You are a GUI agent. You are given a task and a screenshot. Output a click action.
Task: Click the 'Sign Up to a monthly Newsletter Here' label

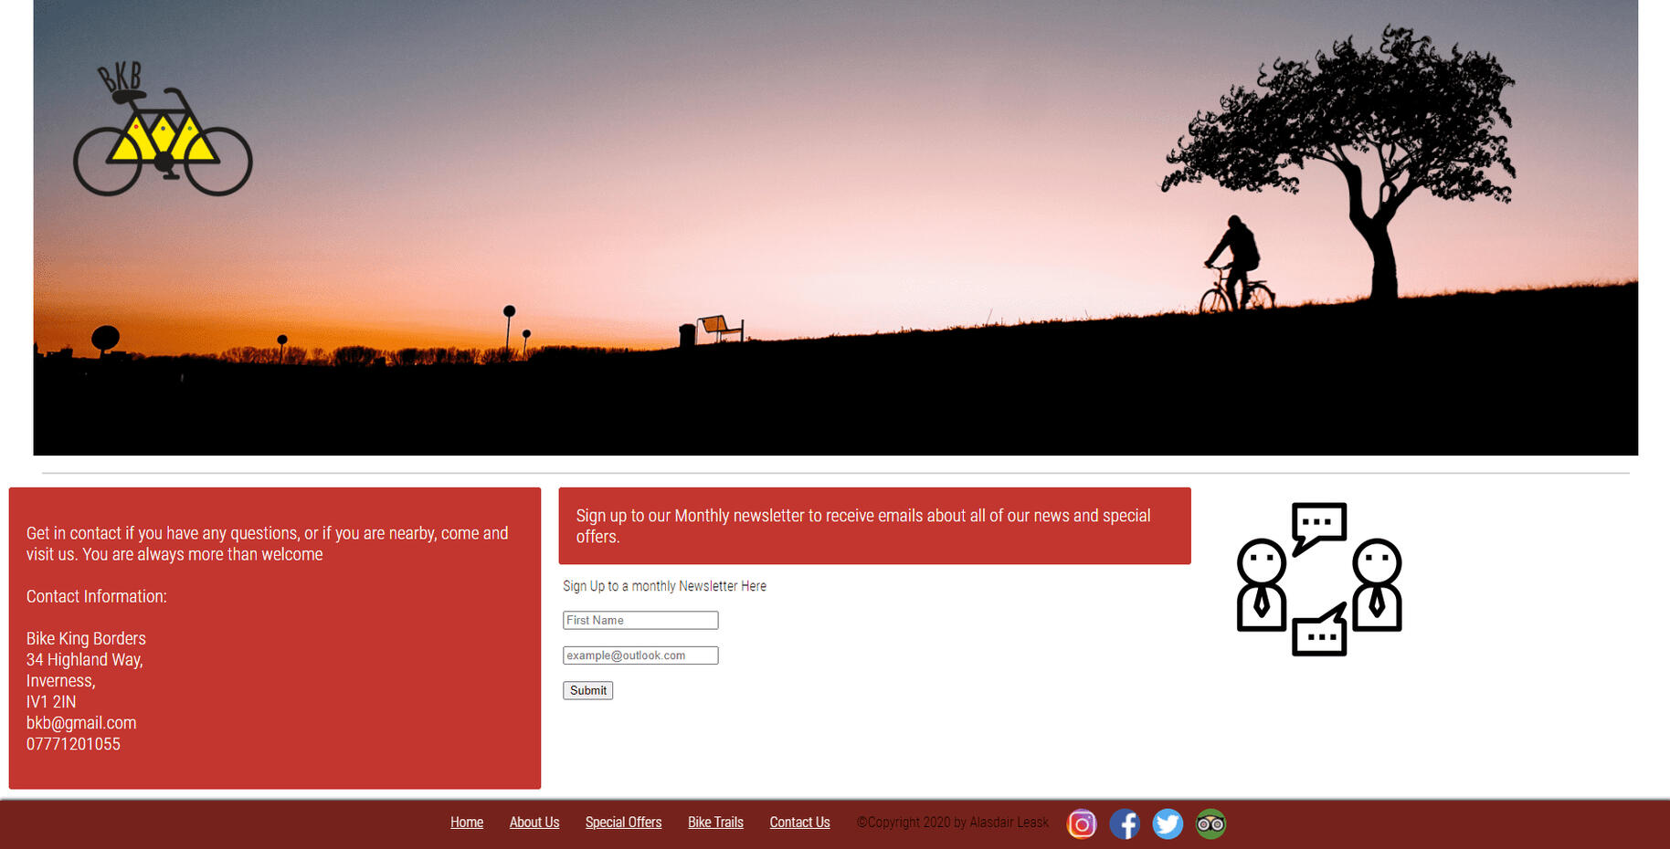[664, 586]
